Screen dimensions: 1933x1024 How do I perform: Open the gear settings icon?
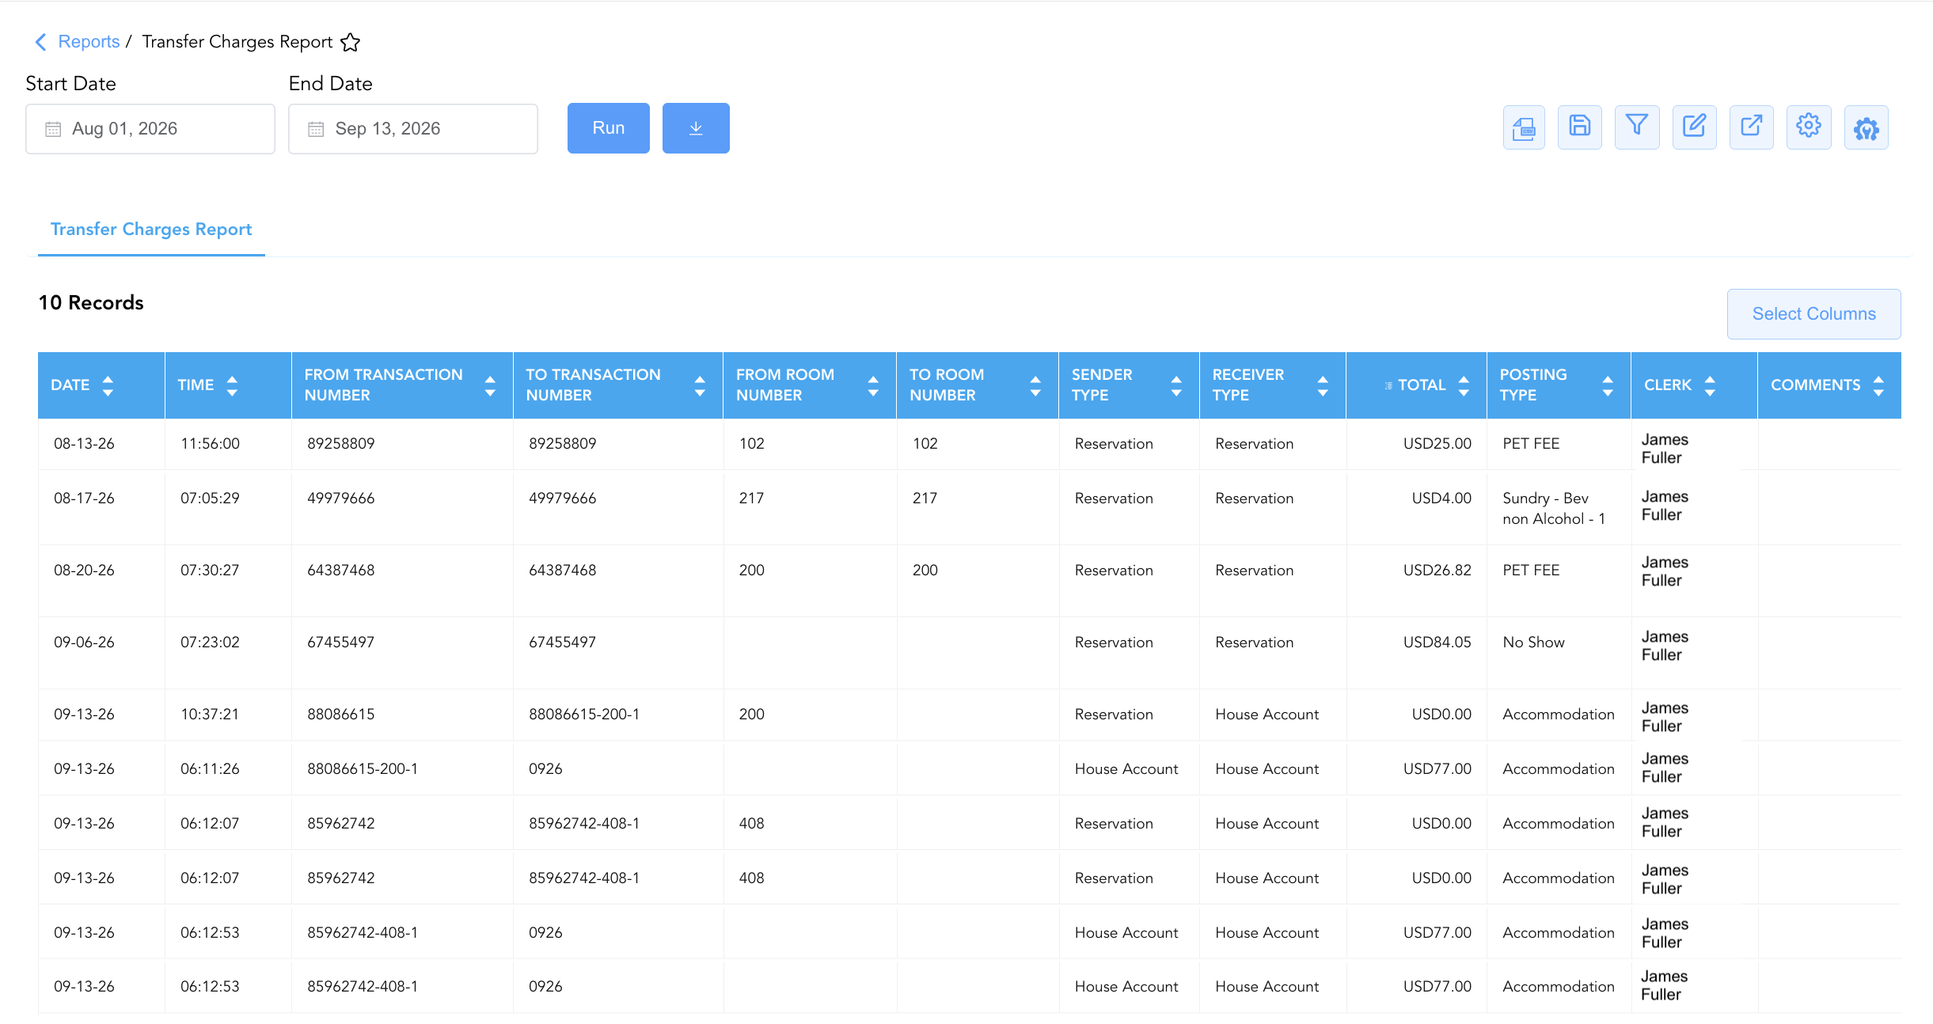coord(1809,127)
